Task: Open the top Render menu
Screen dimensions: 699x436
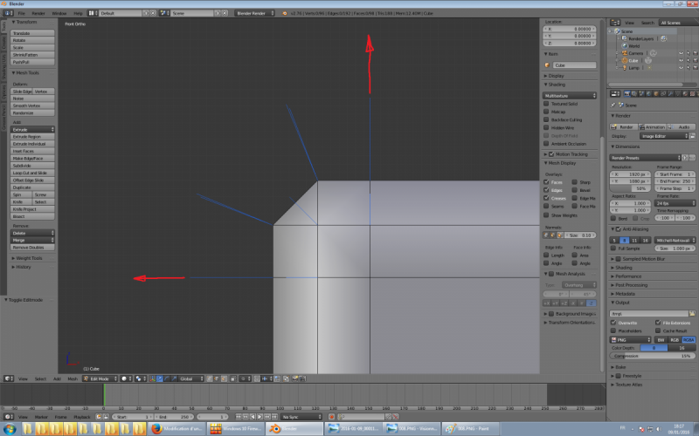Action: pos(38,13)
